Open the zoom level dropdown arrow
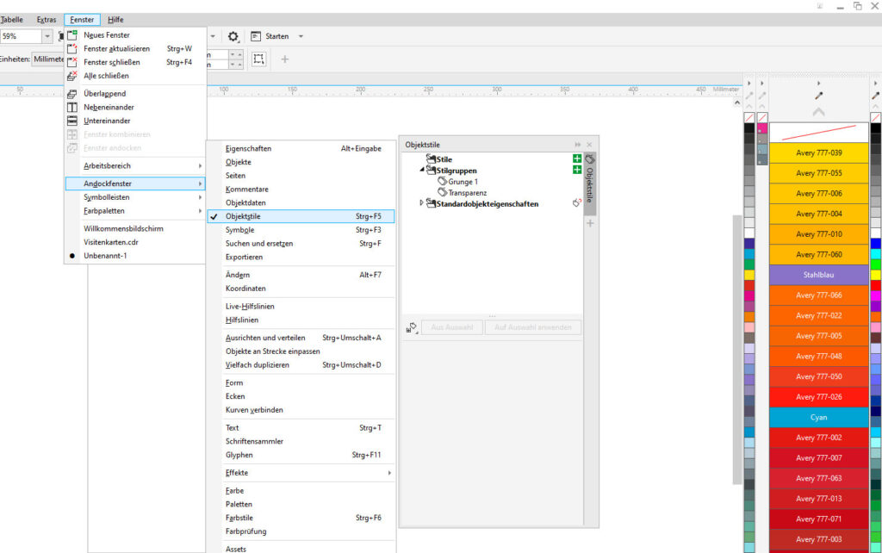 pyautogui.click(x=47, y=36)
